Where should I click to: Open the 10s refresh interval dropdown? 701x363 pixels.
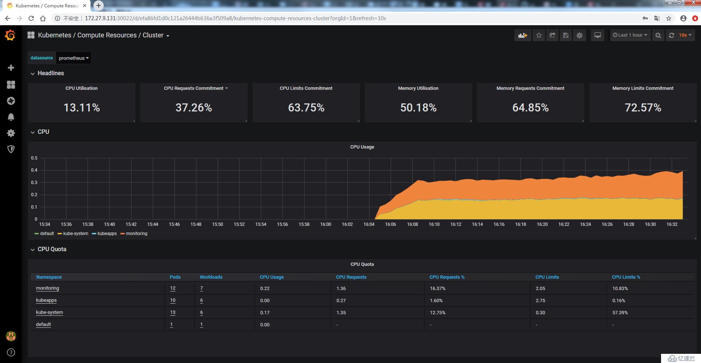coord(685,35)
